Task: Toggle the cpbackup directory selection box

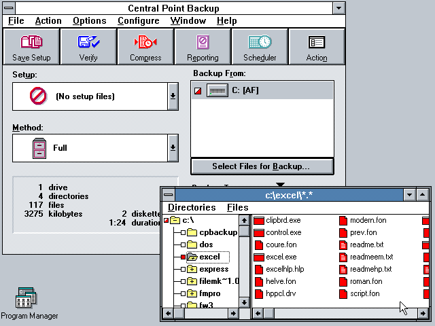Action: [183, 232]
